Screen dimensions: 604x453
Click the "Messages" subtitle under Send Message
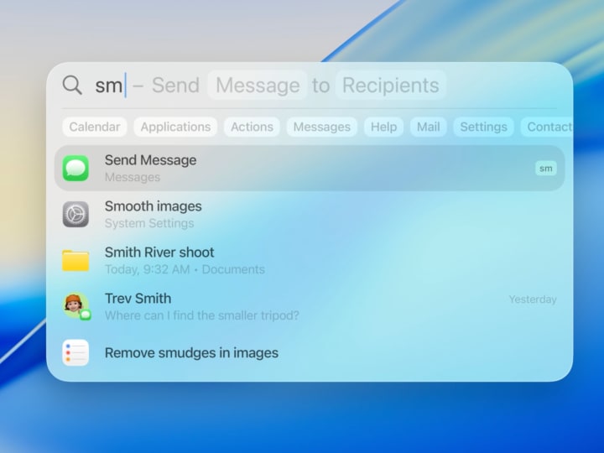133,177
